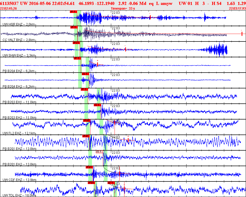246x197 pixels.
Task: Click the 22:03 time label on B203 EH2 trace
Action: click(x=116, y=106)
